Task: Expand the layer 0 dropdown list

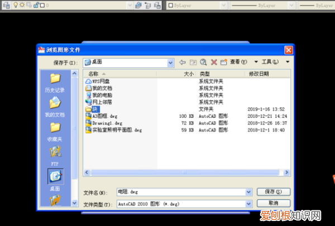Action: 130,6
